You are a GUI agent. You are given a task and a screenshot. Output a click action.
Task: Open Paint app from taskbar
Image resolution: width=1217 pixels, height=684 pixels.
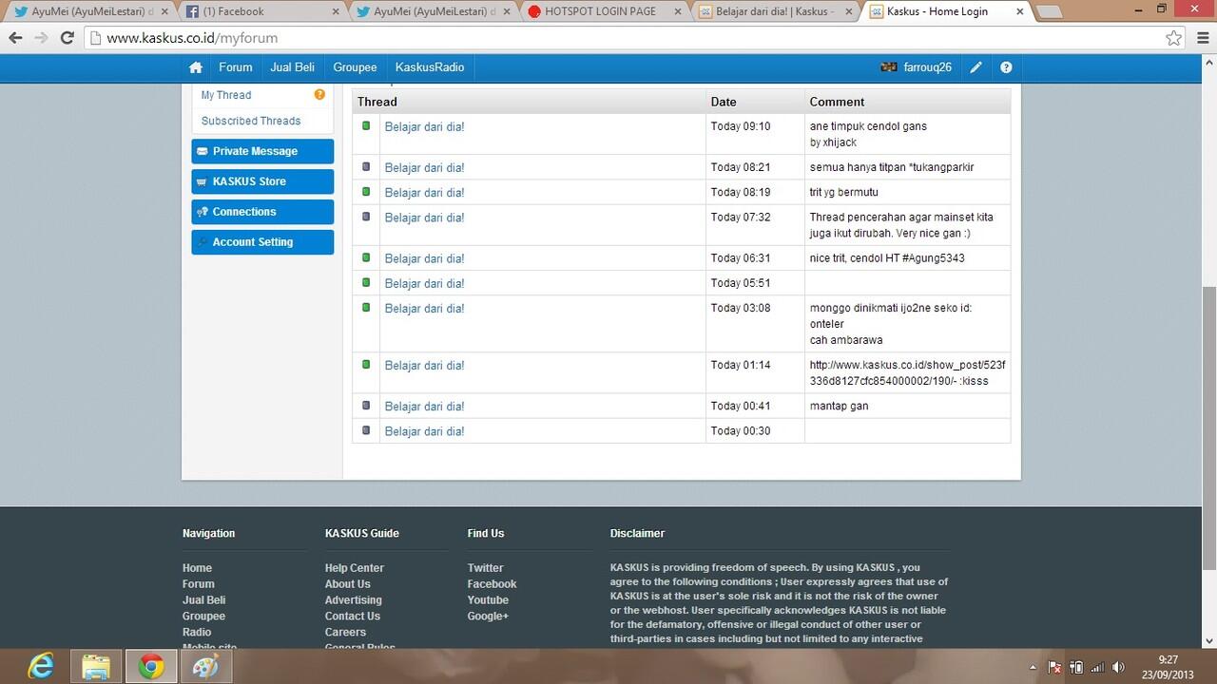coord(205,667)
